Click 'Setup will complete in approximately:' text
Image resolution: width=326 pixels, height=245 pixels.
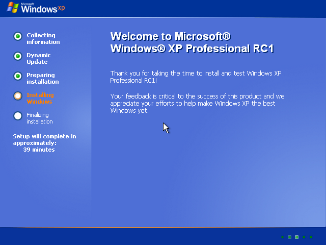[44, 139]
